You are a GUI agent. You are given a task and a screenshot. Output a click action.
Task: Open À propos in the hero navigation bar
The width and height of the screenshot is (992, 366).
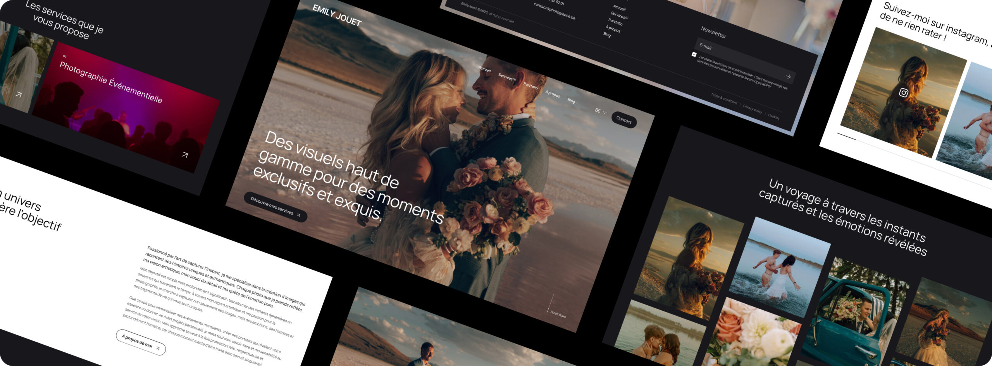(553, 94)
